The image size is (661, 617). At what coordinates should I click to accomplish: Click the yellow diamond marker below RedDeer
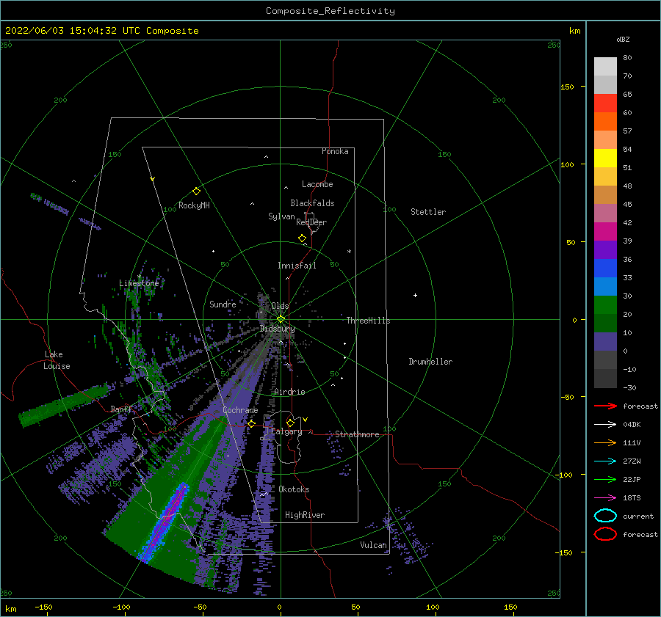302,238
